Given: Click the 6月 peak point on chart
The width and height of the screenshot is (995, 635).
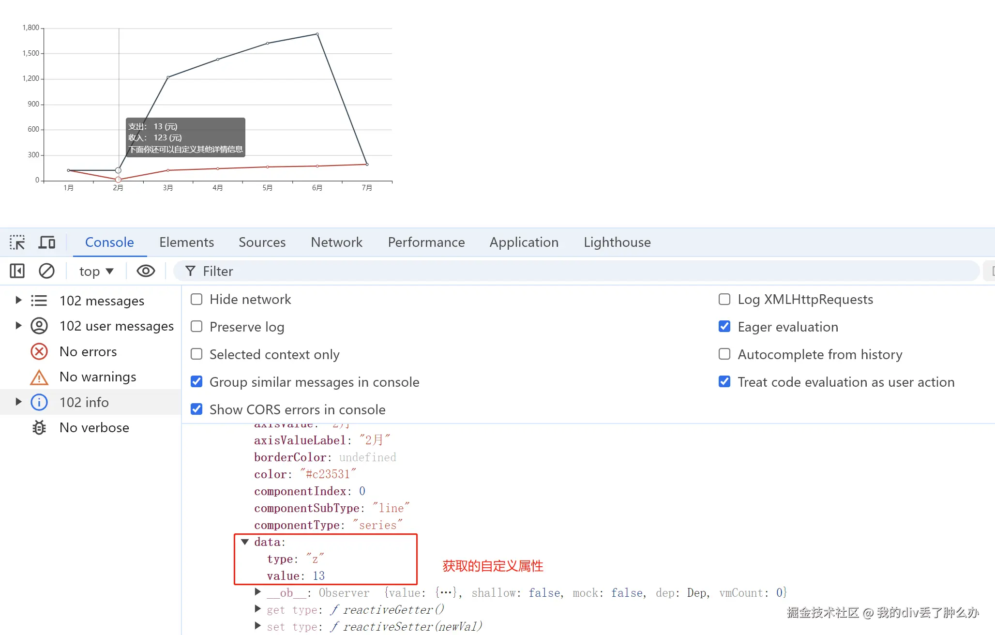Looking at the screenshot, I should tap(317, 34).
